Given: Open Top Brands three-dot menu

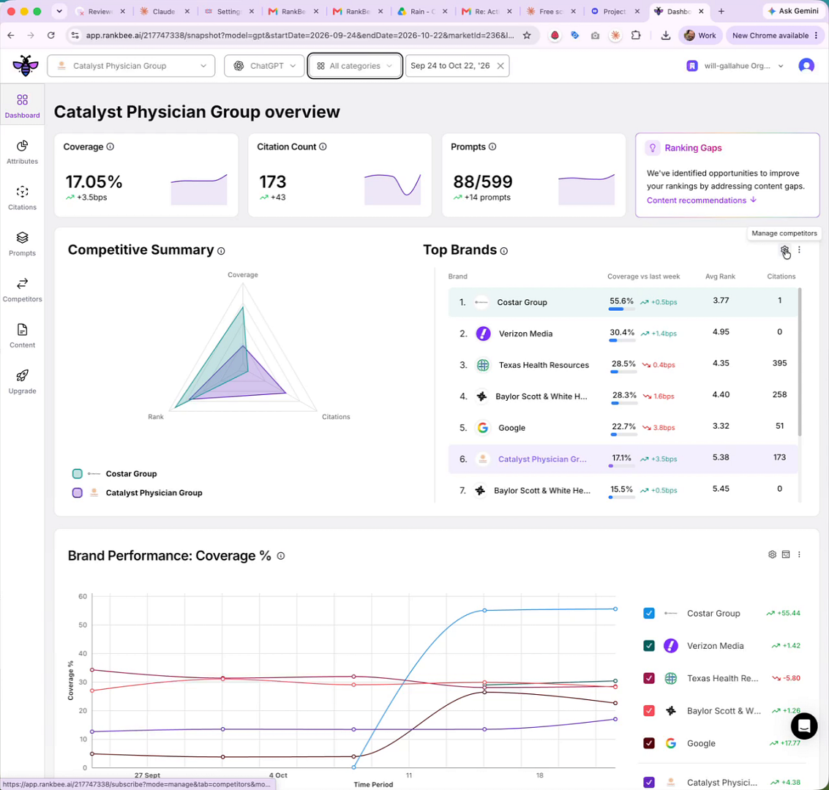Looking at the screenshot, I should (x=799, y=250).
